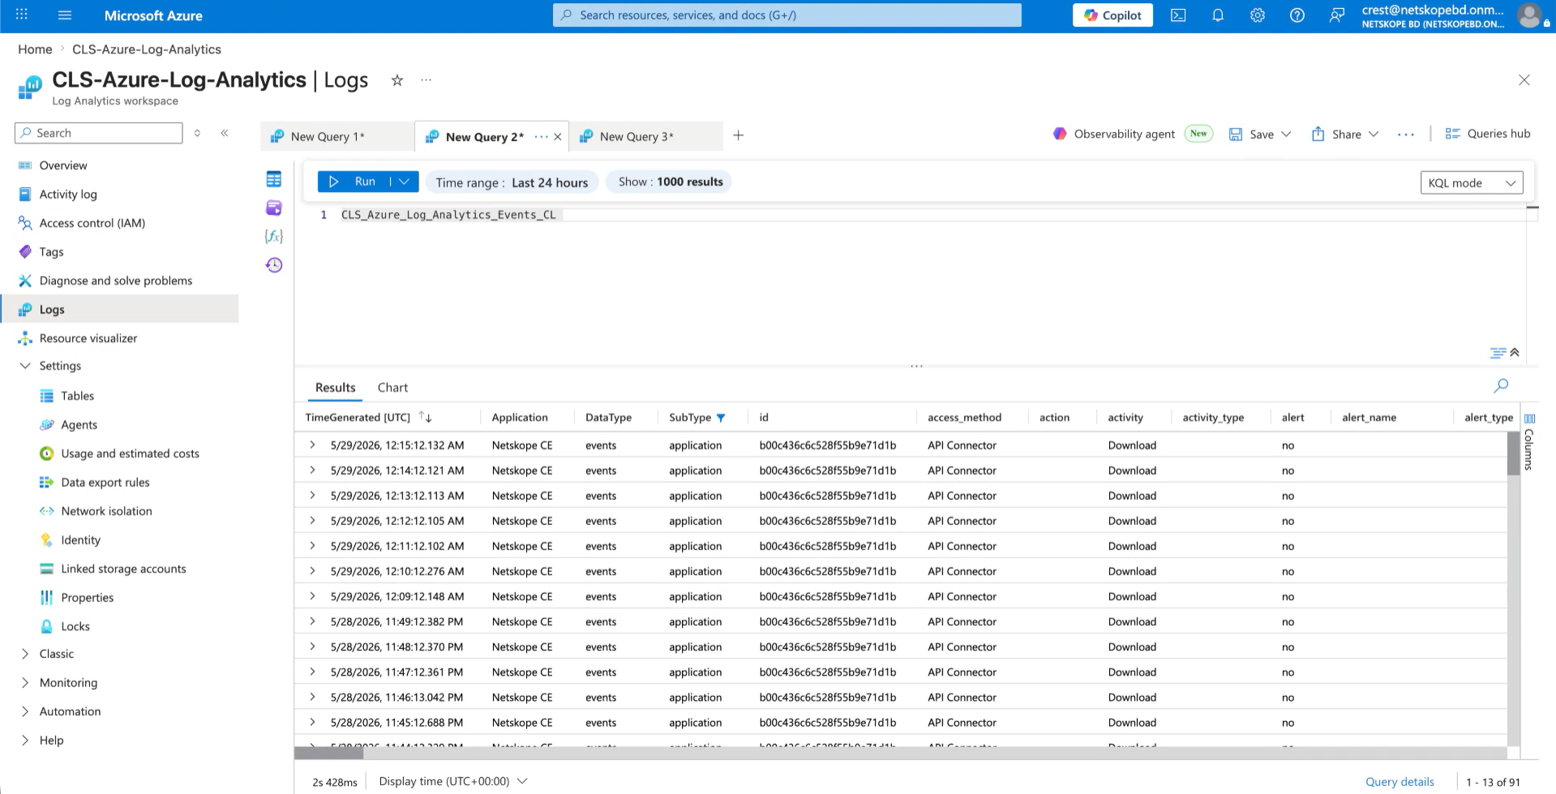
Task: Click the results vertical scrollbar thumb
Action: click(1513, 453)
